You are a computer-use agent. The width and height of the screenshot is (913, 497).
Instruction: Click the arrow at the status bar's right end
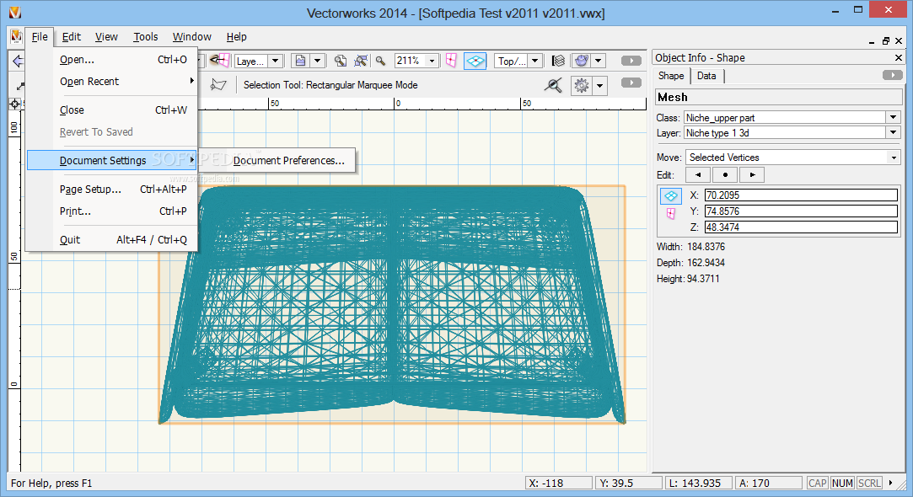[891, 483]
